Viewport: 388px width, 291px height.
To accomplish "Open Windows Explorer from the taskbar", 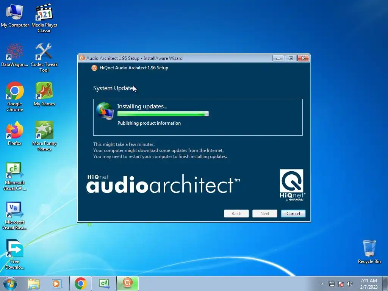I will [x=34, y=283].
